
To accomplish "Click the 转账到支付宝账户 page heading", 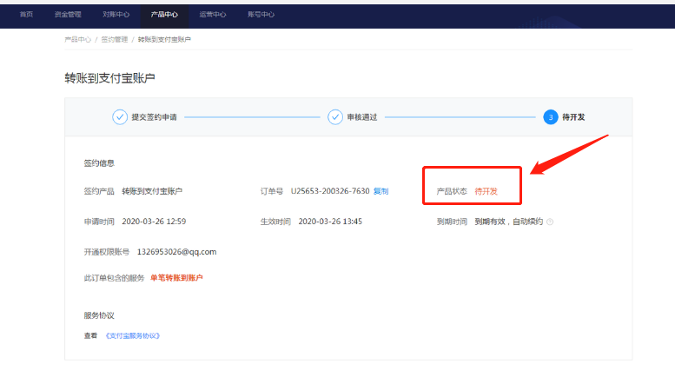I will (x=110, y=78).
